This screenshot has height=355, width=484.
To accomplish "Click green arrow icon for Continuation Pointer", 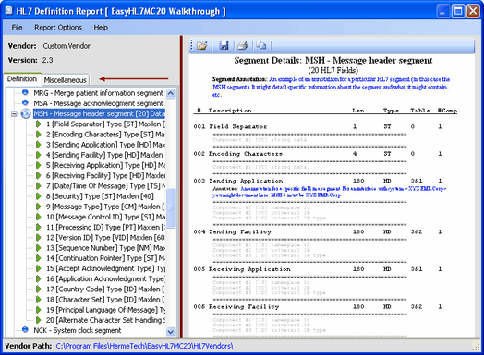I will point(39,258).
